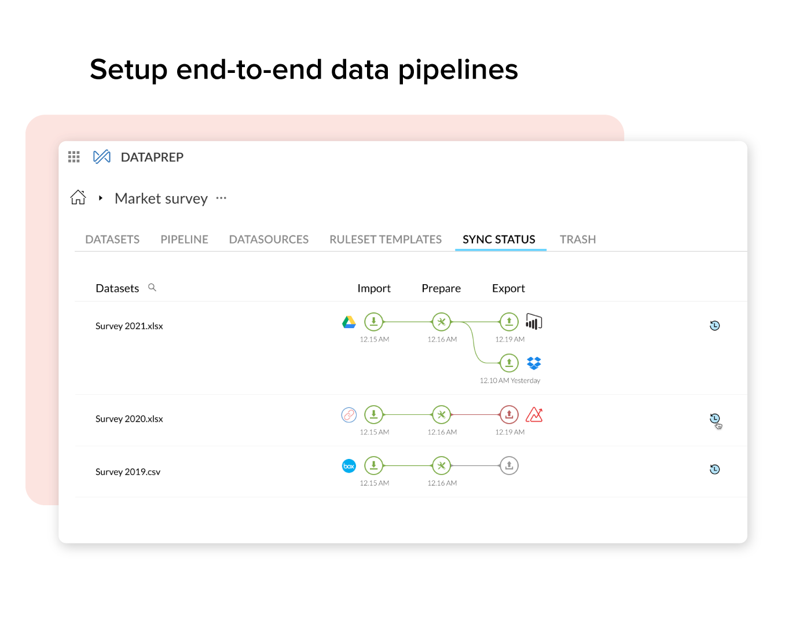The image size is (785, 625).
Task: Expand the breadcrumb arrow before Market survey
Action: click(101, 198)
